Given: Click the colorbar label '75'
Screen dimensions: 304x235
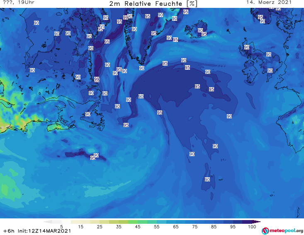Looking at the screenshot, I should point(195,227).
